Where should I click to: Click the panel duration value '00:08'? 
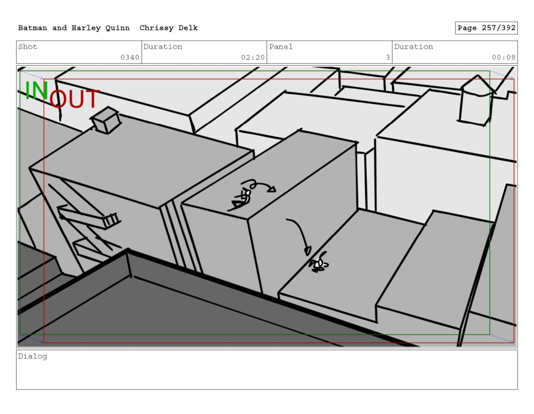click(503, 57)
